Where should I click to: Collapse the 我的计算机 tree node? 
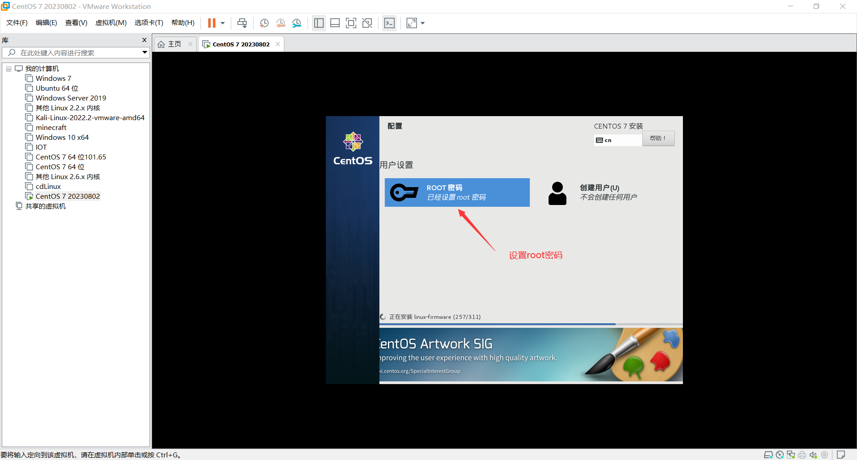(8, 69)
